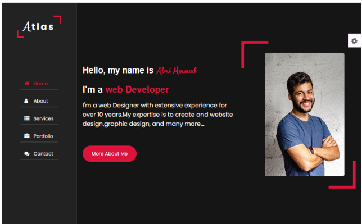Click the Portfolio briefcase icon
Screen dimensions: 362x224
point(27,136)
